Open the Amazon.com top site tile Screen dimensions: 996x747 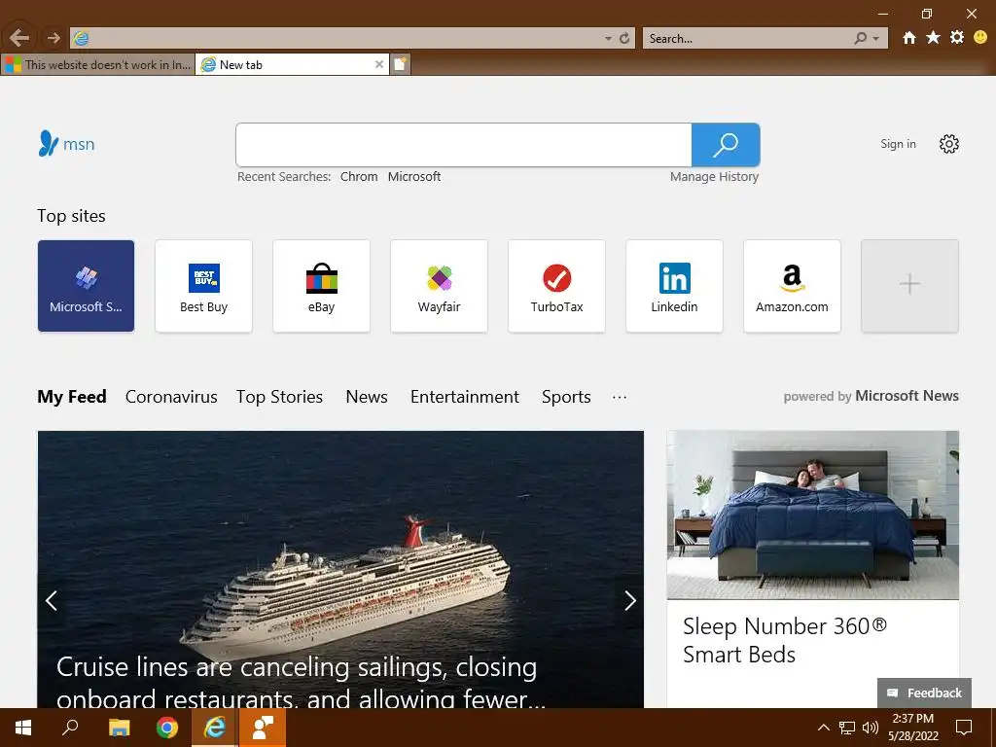tap(792, 286)
